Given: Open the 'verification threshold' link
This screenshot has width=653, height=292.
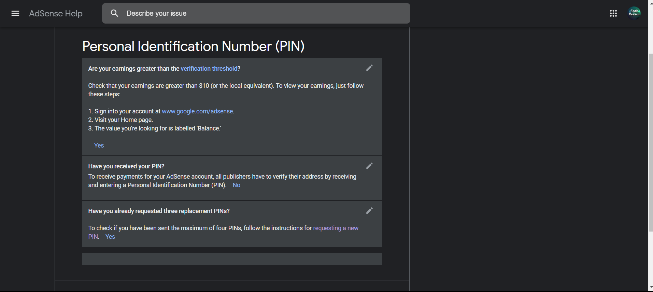Looking at the screenshot, I should (x=209, y=69).
